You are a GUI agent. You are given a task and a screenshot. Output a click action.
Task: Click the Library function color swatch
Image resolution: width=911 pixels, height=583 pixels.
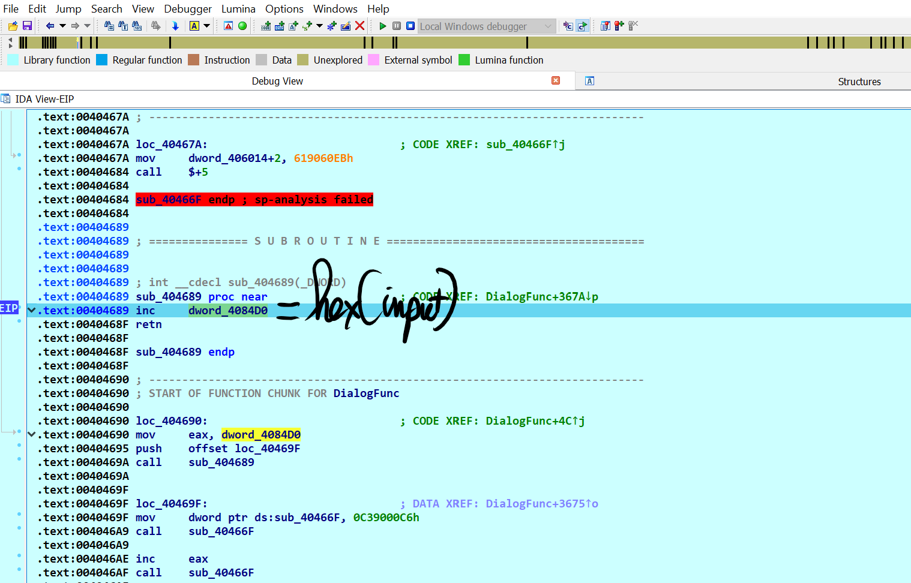[x=13, y=59]
